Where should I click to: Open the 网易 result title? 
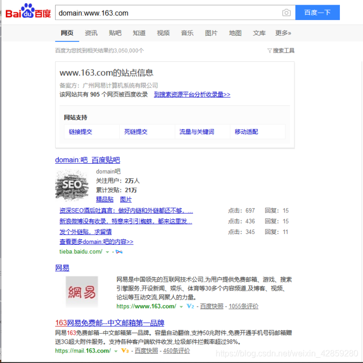(62, 268)
